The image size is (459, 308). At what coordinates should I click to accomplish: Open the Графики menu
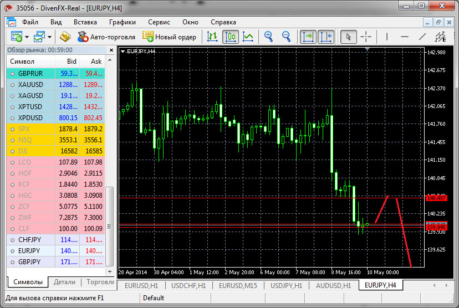(x=123, y=22)
